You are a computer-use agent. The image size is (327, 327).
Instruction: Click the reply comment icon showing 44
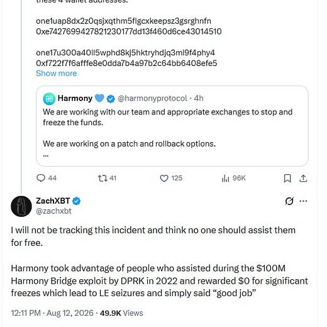tap(41, 178)
